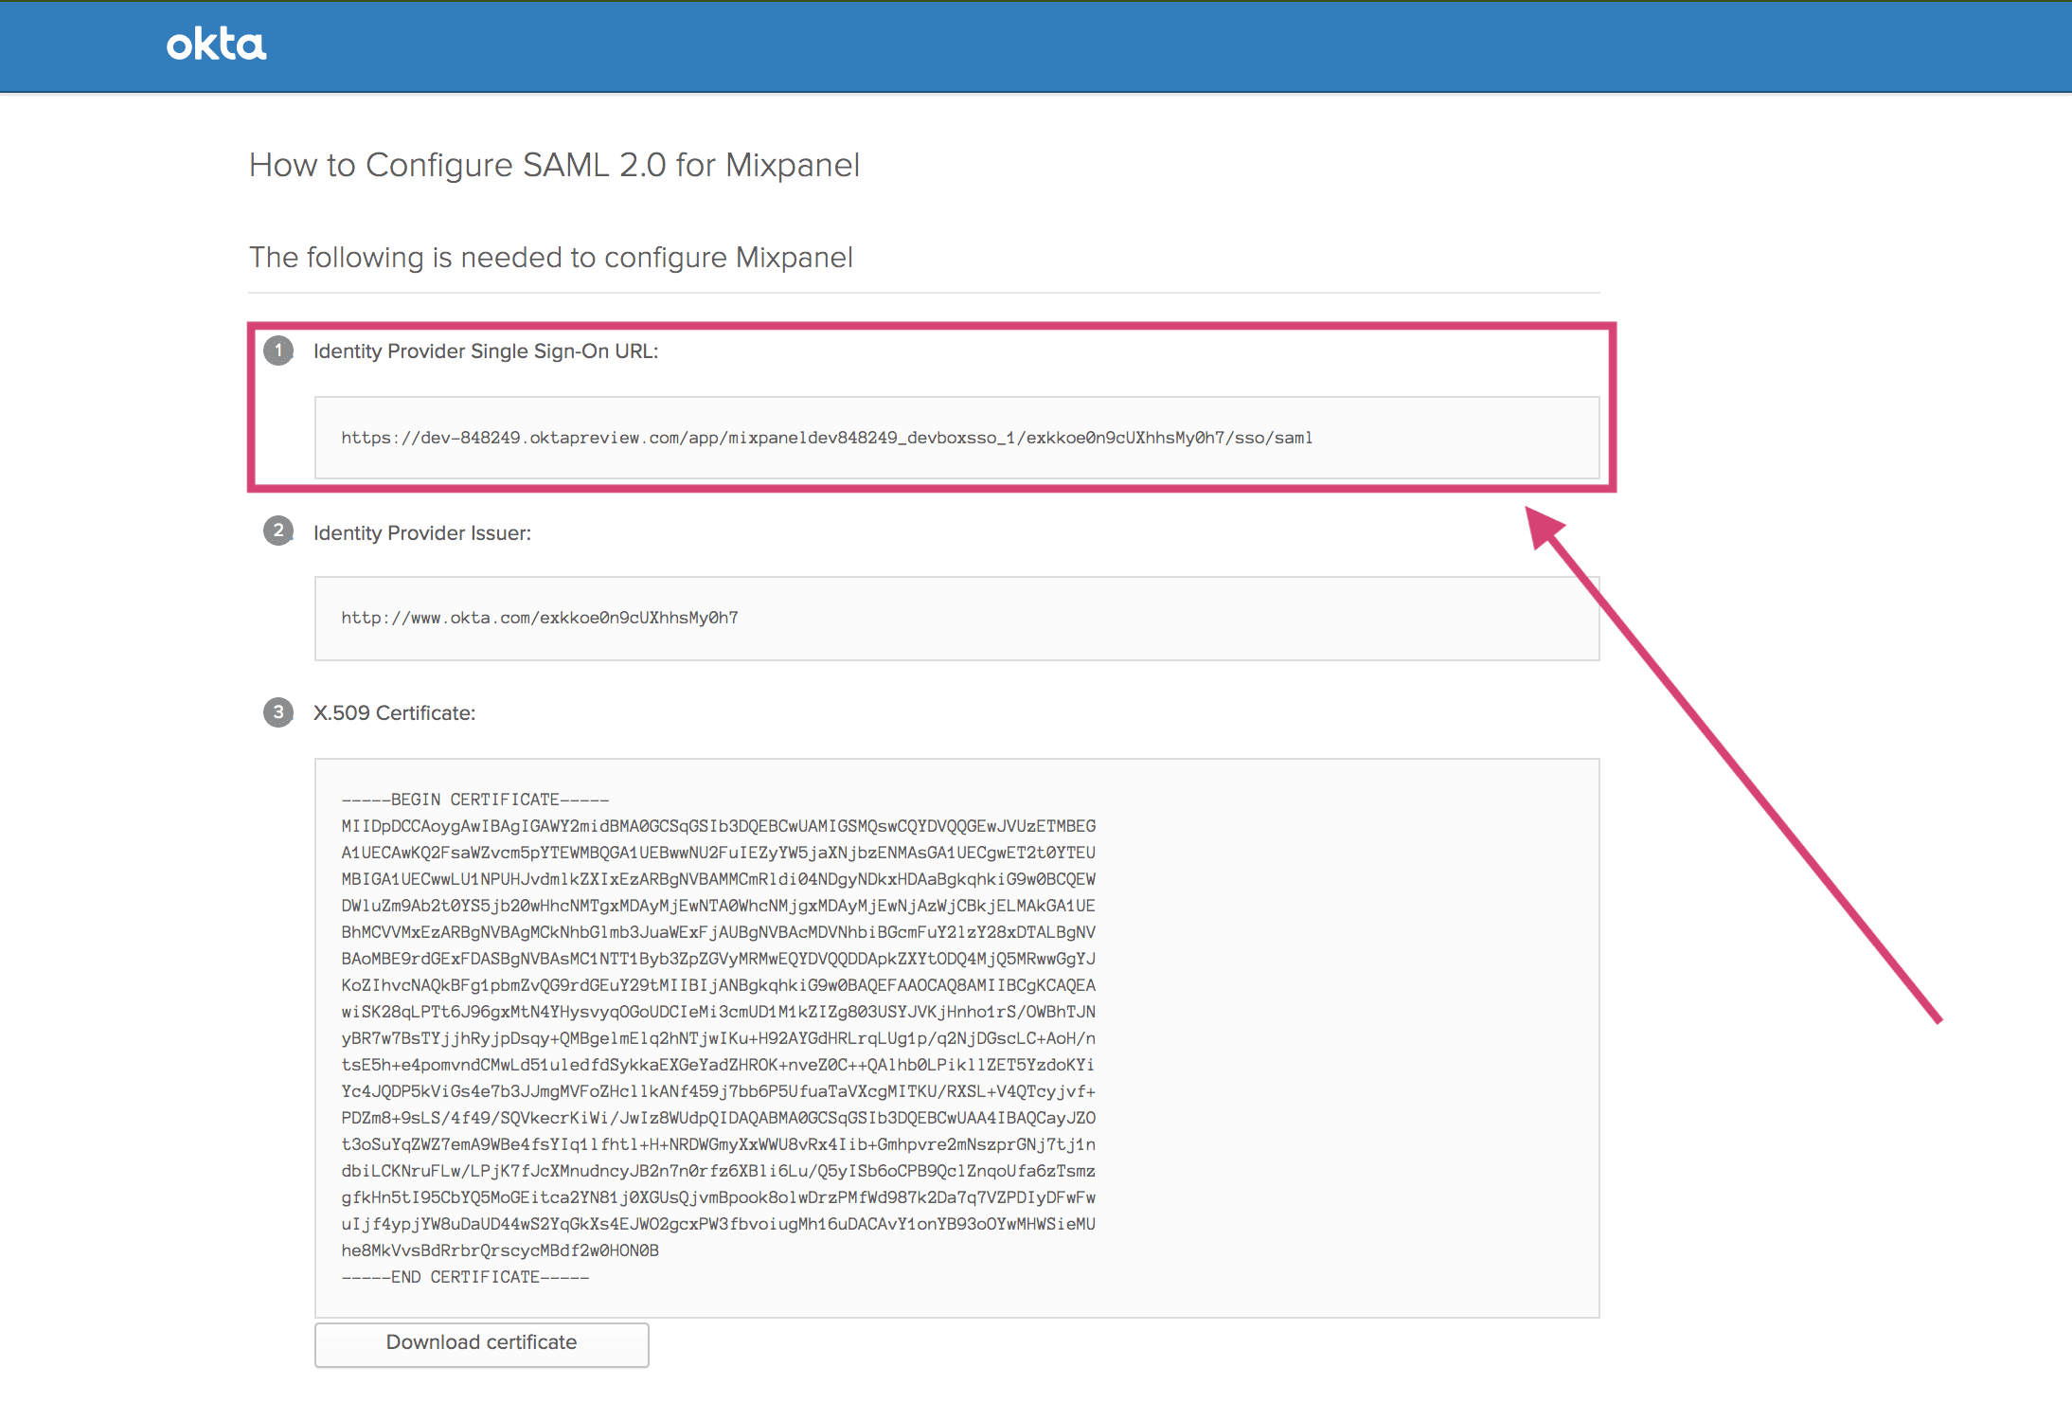Click the first certificate line starting MIIDpDCC

718,826
